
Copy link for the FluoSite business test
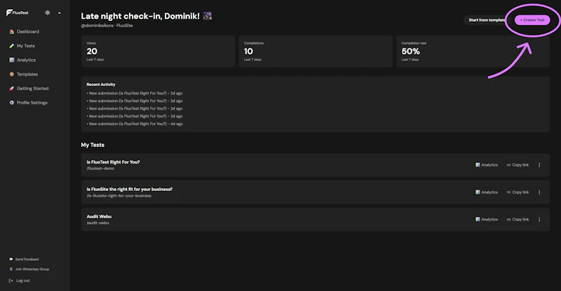click(x=518, y=192)
